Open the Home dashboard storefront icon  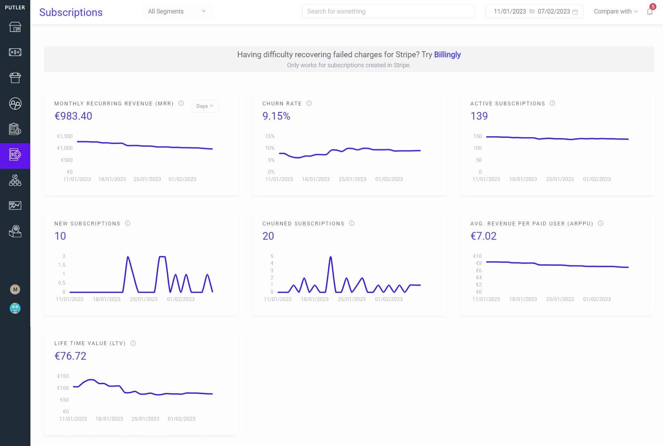click(x=15, y=27)
